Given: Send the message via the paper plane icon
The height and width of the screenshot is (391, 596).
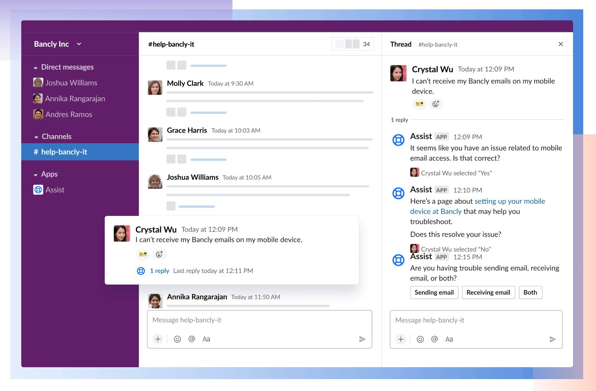Looking at the screenshot, I should click(x=362, y=339).
